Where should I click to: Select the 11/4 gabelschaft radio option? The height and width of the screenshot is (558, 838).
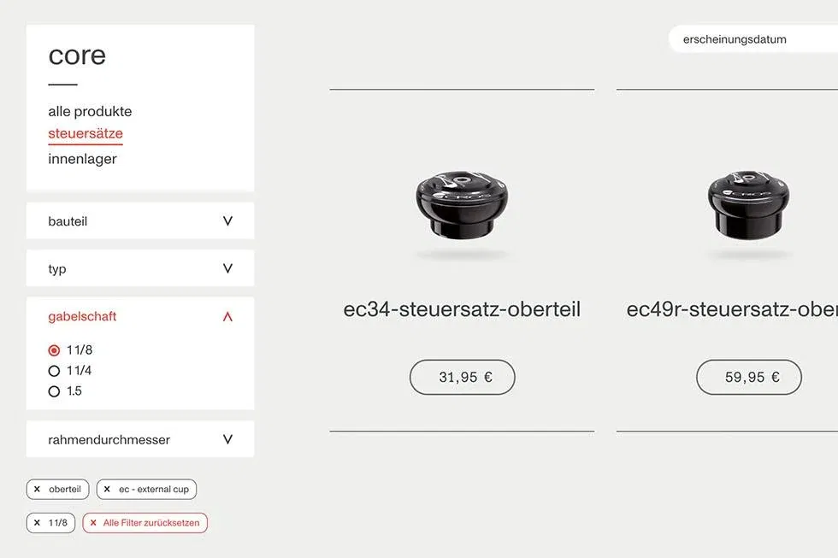pos(55,371)
